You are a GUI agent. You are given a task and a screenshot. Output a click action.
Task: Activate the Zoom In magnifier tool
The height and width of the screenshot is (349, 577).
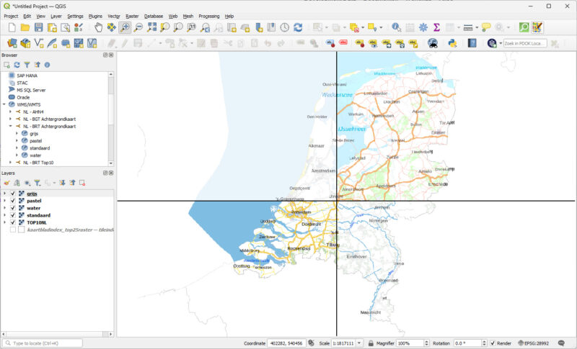coord(125,27)
